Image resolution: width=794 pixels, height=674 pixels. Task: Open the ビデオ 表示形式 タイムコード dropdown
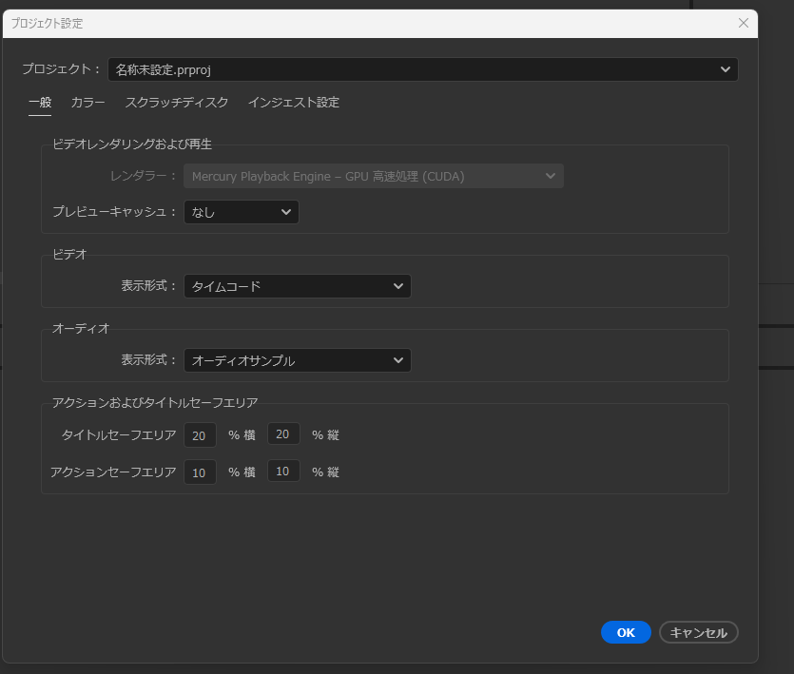[298, 286]
